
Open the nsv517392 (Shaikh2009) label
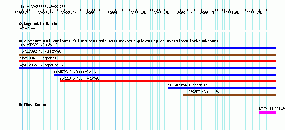(40, 51)
